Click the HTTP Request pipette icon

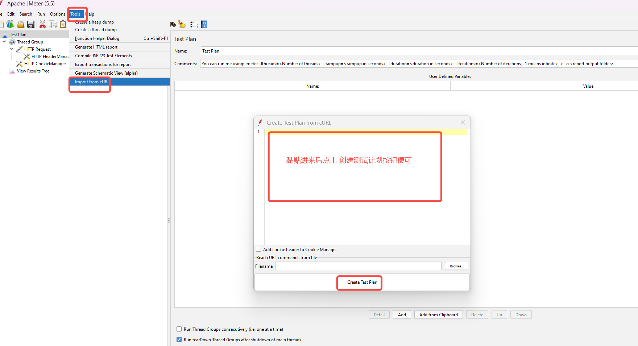coord(20,49)
